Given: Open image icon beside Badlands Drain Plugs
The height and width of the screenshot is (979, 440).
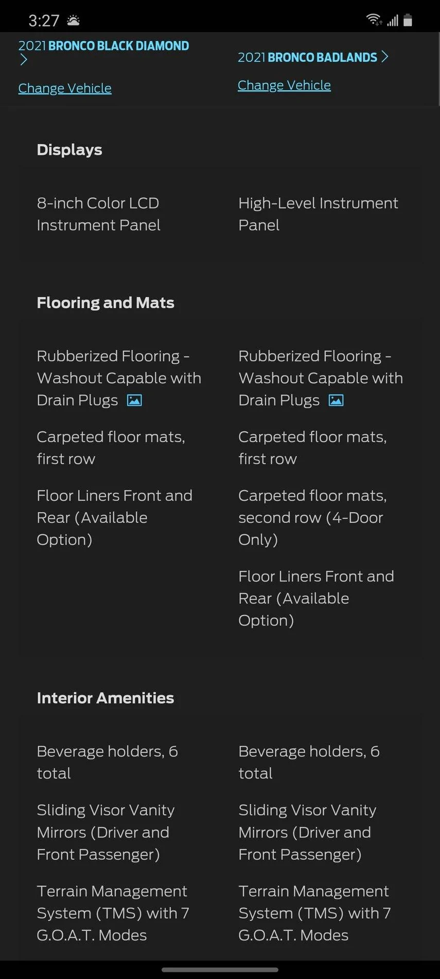Looking at the screenshot, I should 336,400.
